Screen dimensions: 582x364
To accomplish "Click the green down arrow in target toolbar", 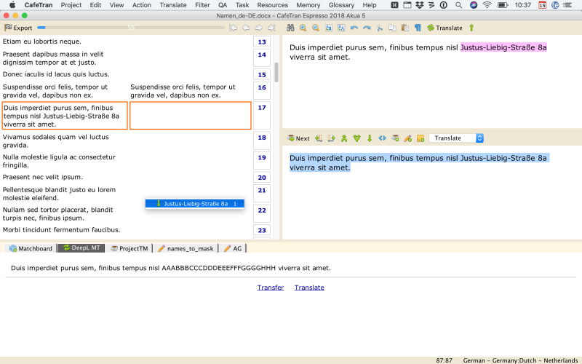I will coord(370,138).
